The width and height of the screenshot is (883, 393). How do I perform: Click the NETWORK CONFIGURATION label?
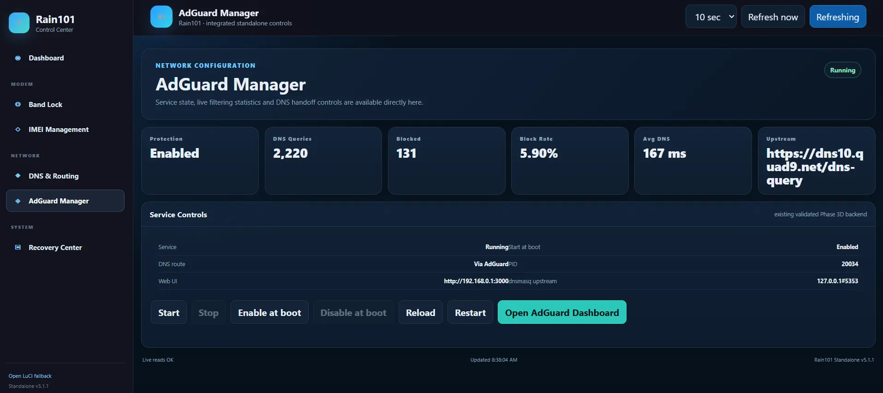click(205, 65)
